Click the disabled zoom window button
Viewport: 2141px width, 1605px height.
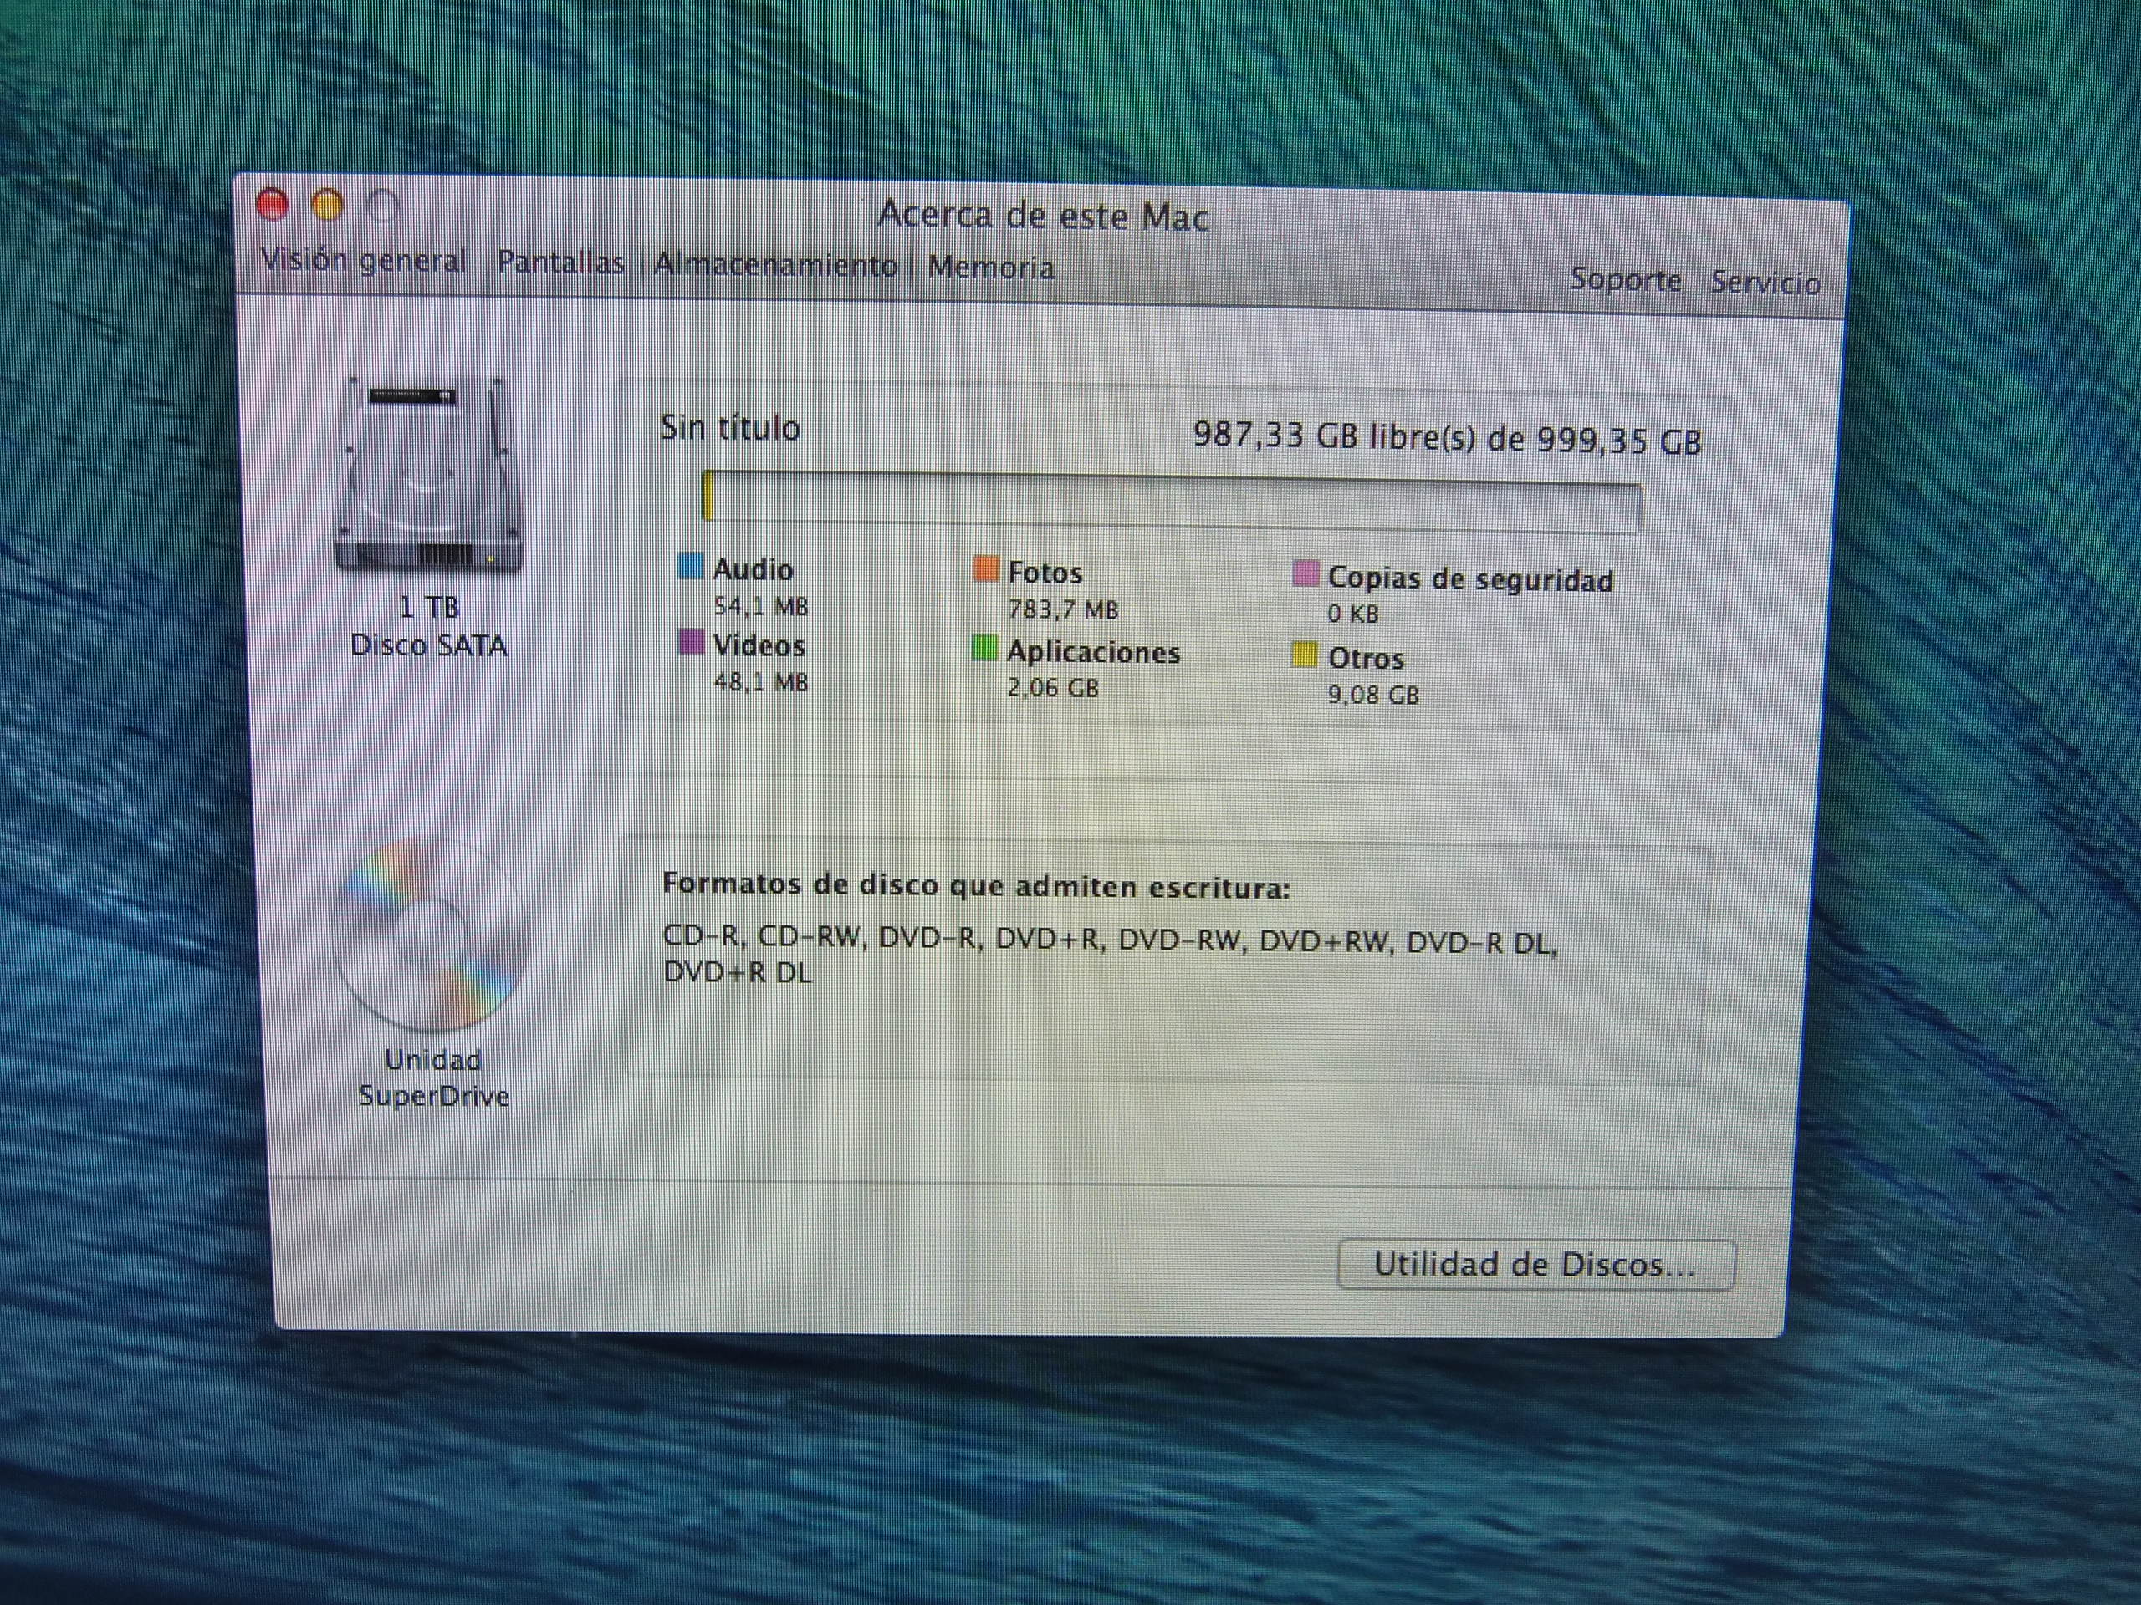pos(384,206)
